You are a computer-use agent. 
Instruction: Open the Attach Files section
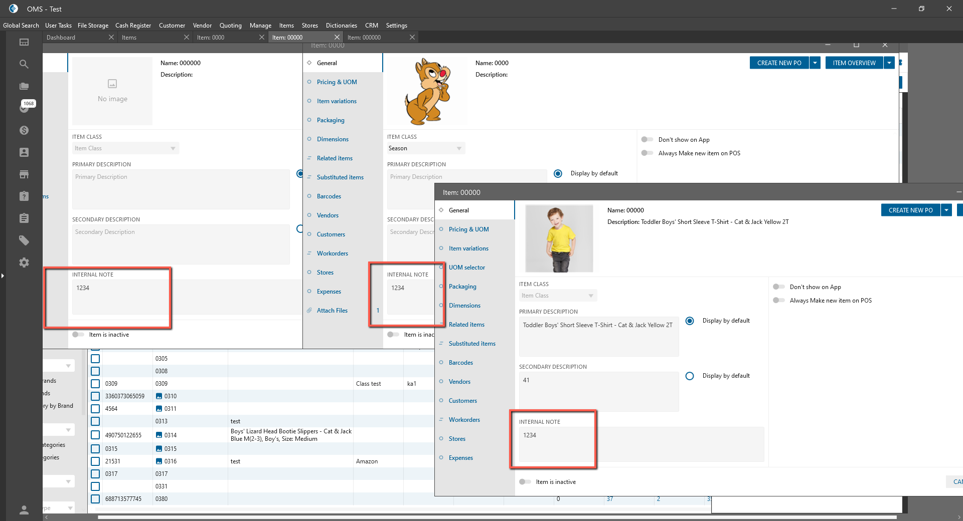pyautogui.click(x=332, y=311)
